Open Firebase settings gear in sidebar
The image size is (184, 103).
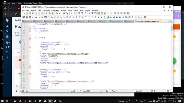coord(7,31)
